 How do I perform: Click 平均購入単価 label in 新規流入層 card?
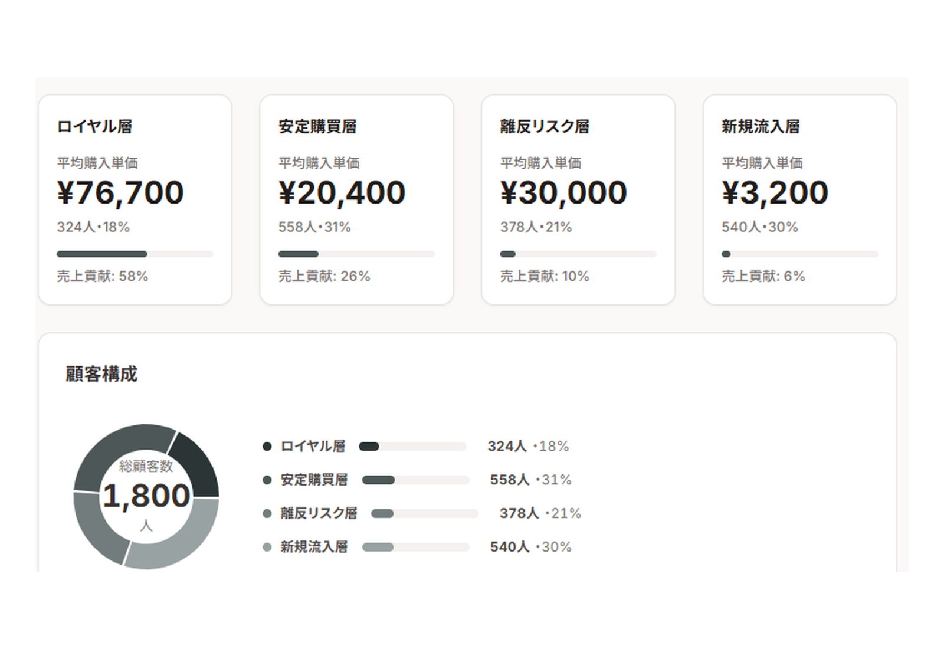click(762, 163)
